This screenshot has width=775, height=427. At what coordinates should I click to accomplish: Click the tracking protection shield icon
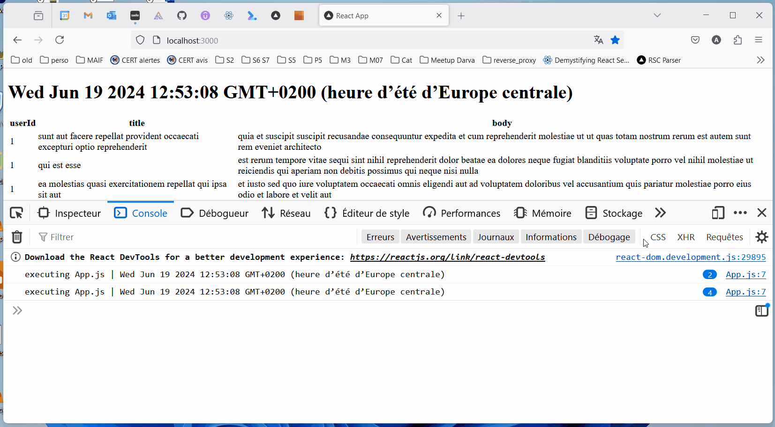140,40
